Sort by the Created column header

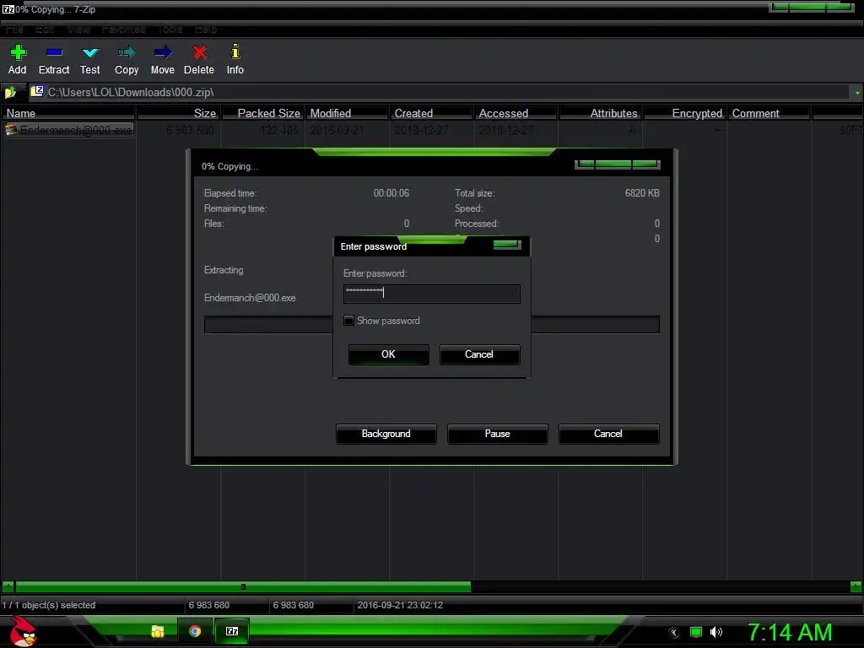pos(431,113)
